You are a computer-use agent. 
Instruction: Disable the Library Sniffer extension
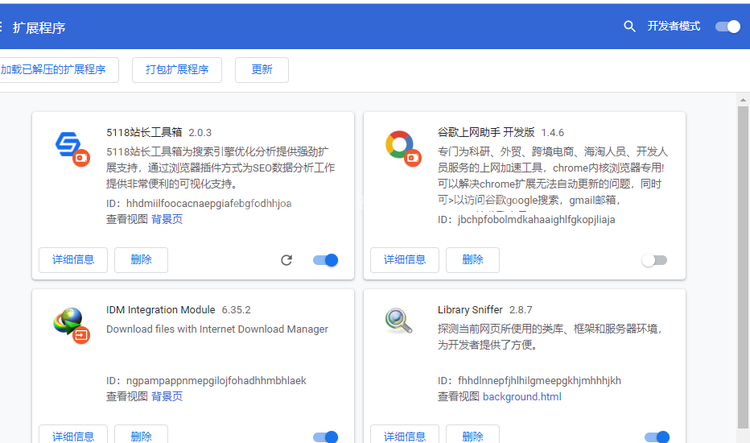[657, 437]
